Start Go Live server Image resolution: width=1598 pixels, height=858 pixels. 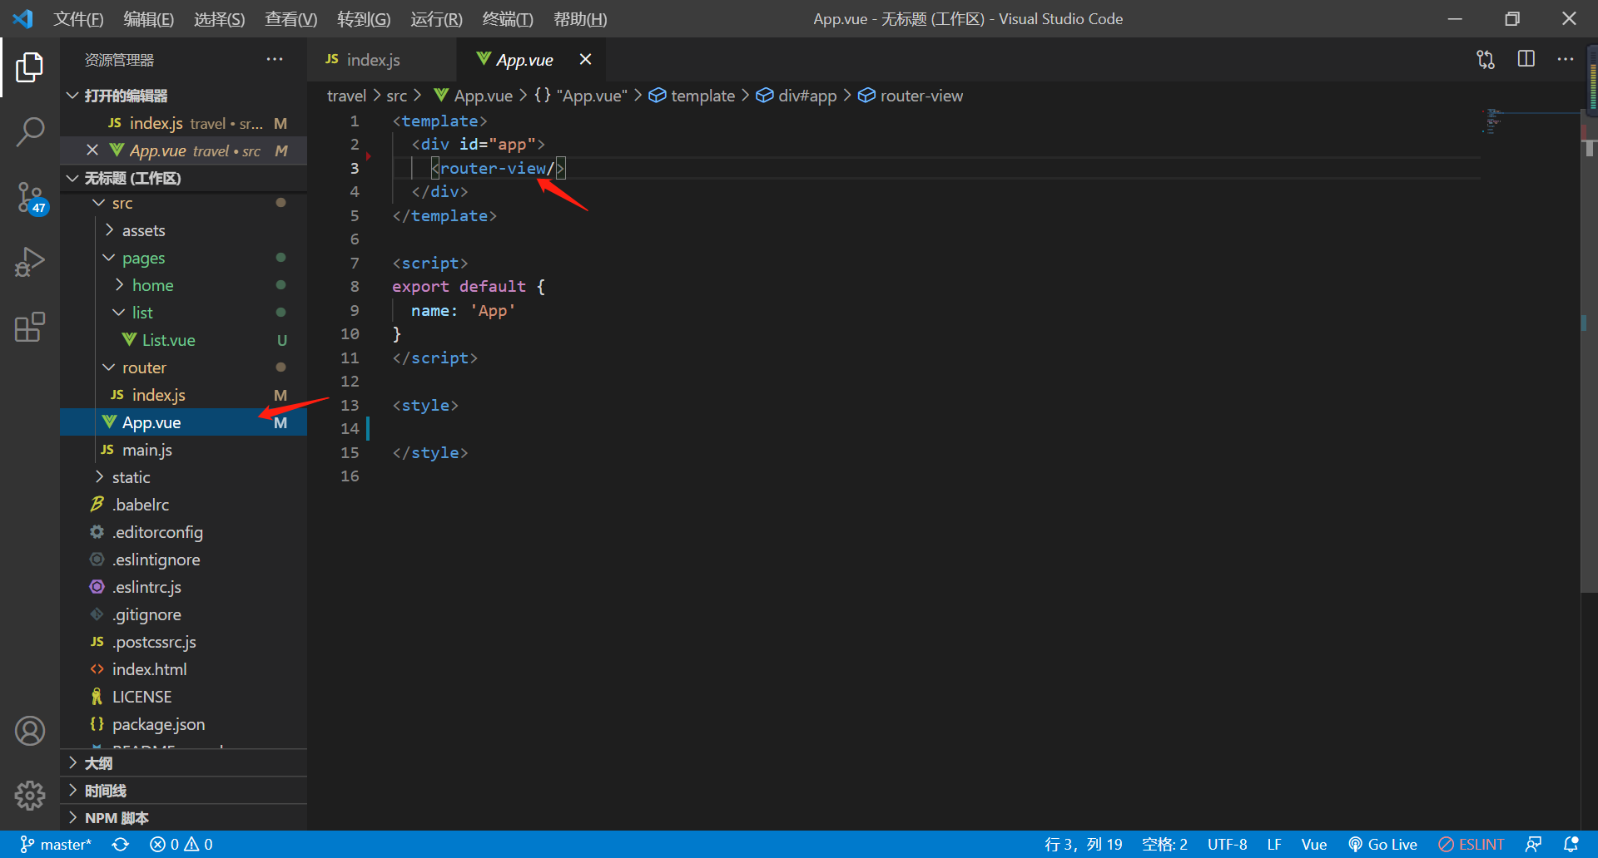pos(1382,844)
